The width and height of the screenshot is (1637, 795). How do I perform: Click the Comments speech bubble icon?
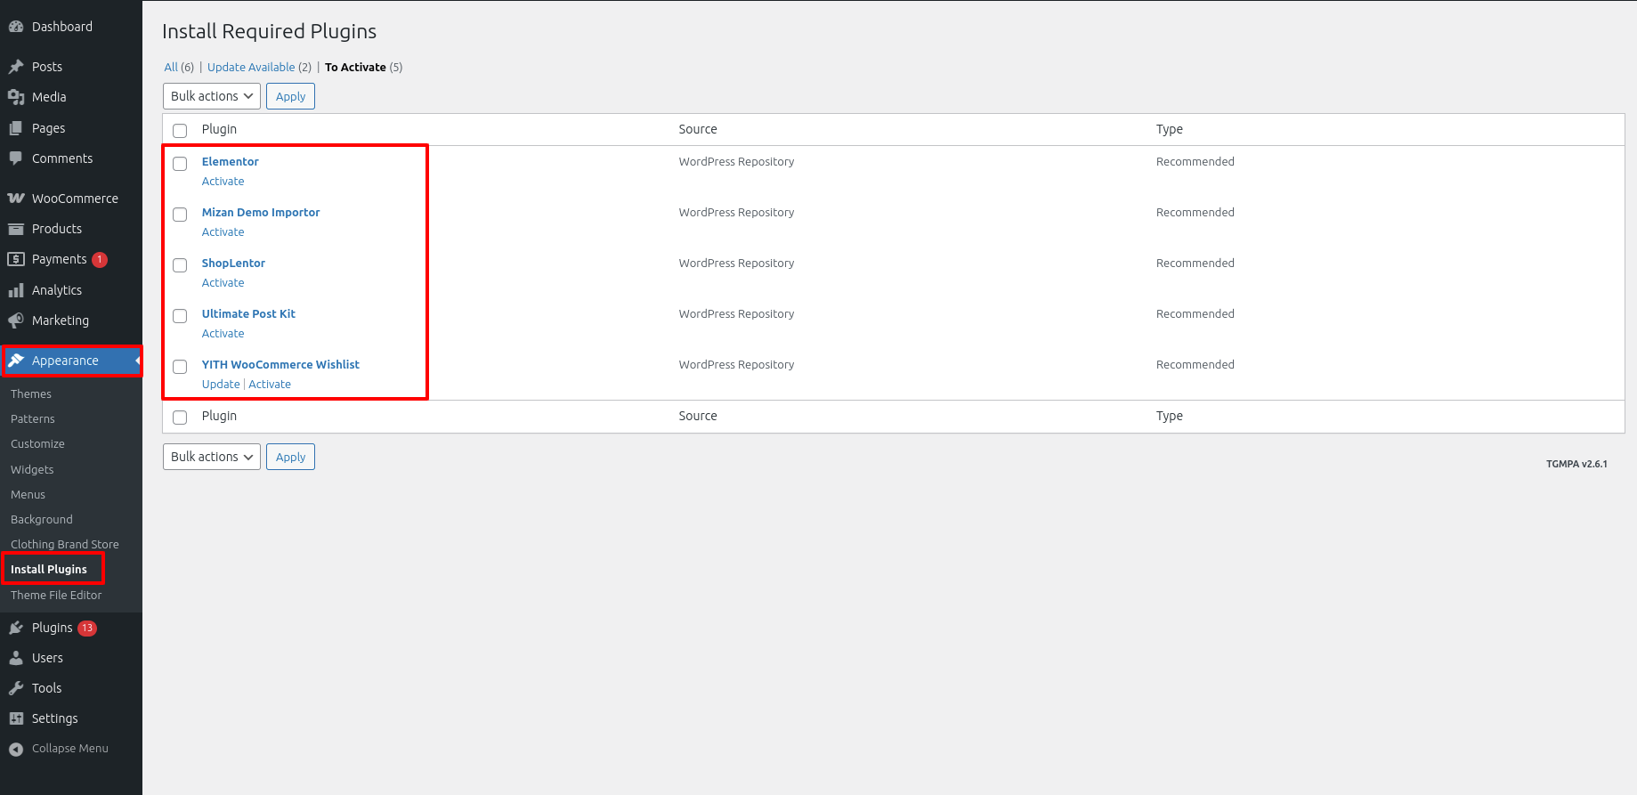(x=16, y=158)
